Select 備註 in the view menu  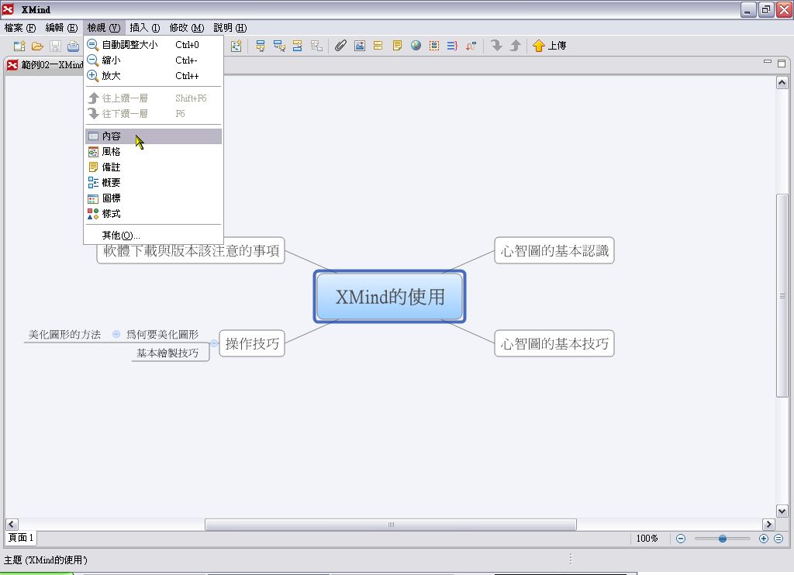[x=154, y=167]
